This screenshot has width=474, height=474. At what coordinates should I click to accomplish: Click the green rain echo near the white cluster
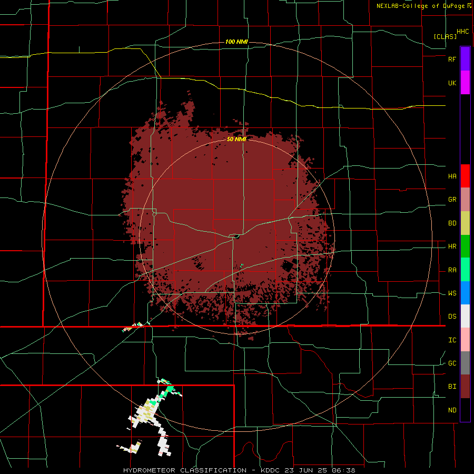170,389
